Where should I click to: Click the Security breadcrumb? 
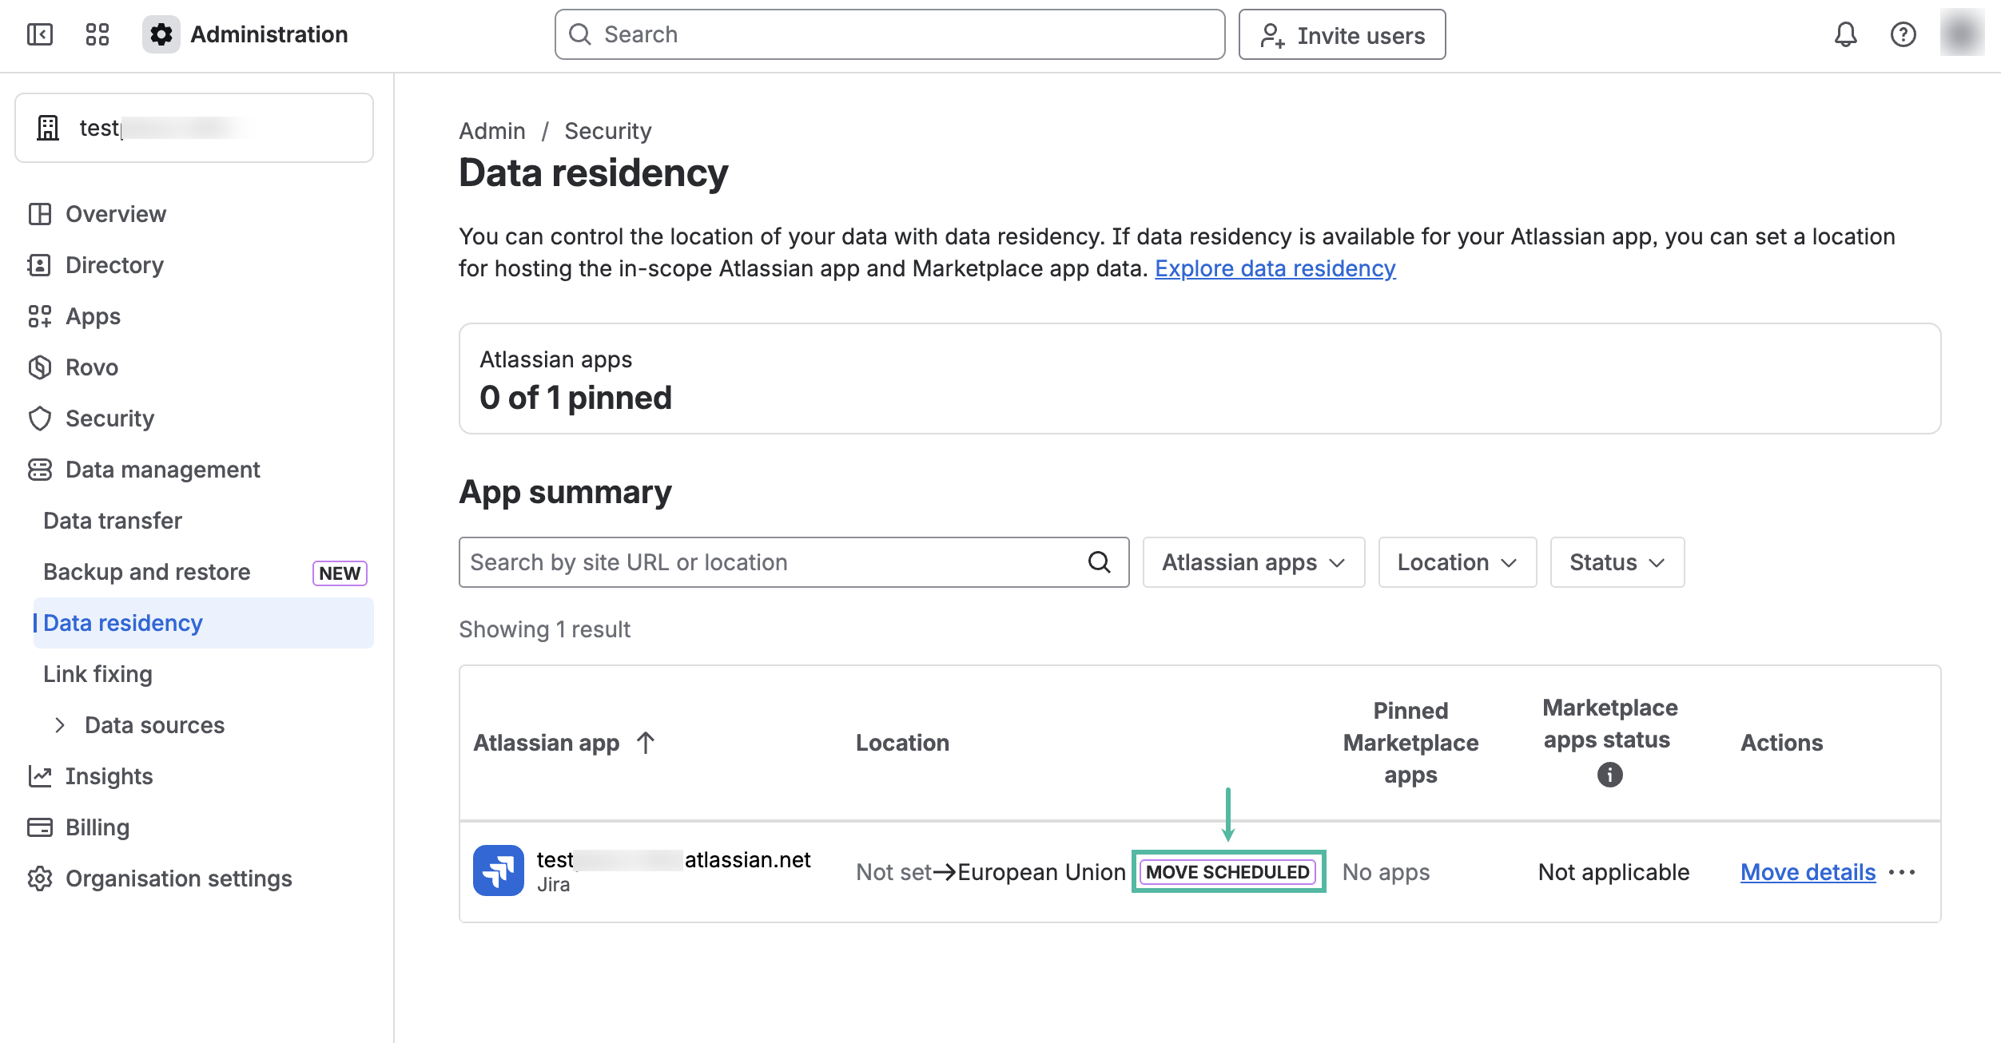(x=608, y=131)
